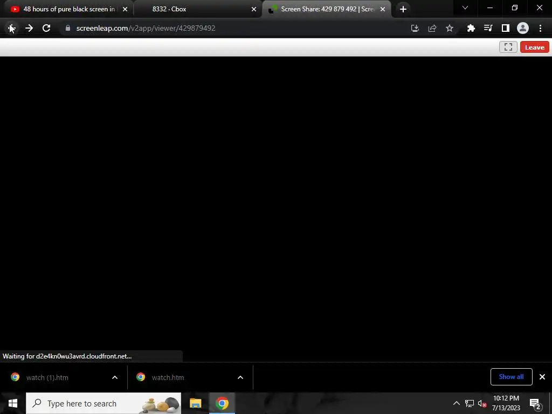Go back using the browser back arrow

(x=12, y=28)
